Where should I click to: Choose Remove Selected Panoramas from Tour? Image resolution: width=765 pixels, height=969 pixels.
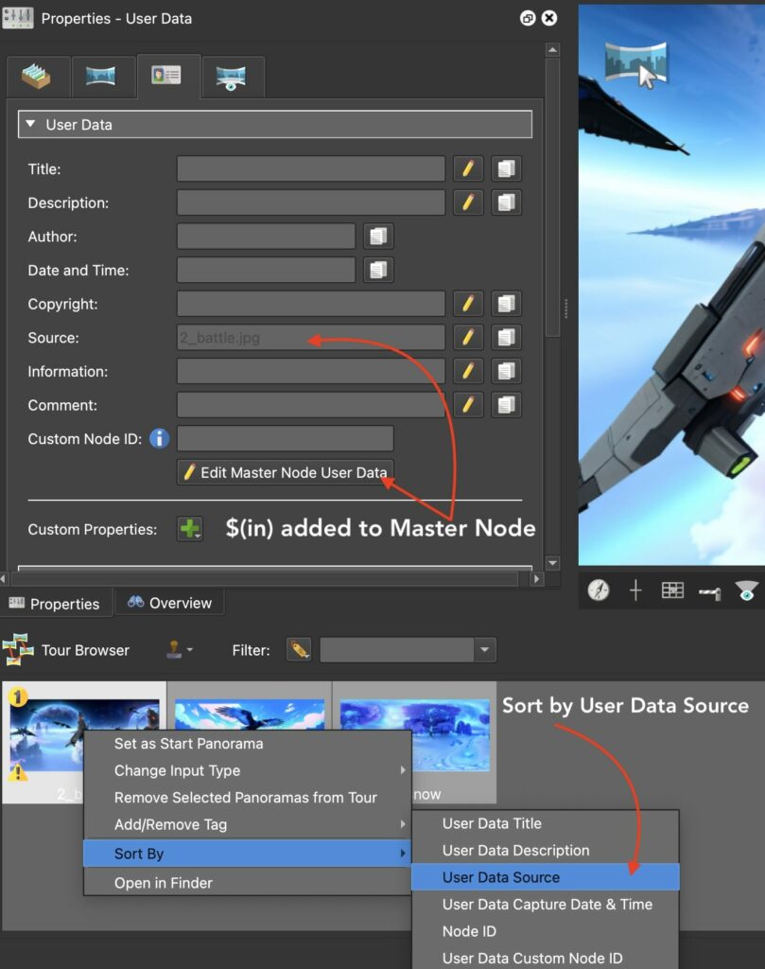(x=247, y=797)
